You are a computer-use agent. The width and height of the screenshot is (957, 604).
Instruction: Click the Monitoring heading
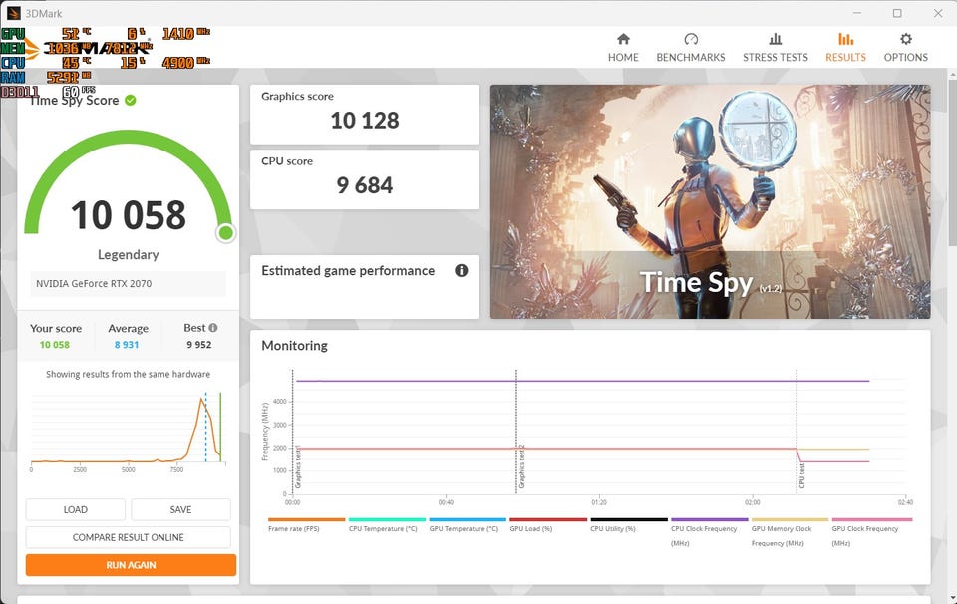tap(294, 345)
